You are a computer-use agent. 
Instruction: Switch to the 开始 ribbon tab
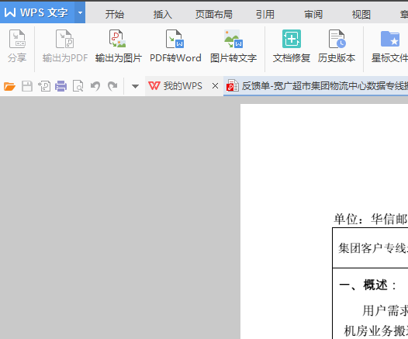click(115, 14)
